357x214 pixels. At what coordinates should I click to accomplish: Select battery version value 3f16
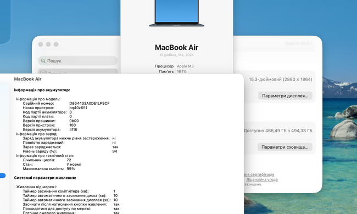73,129
